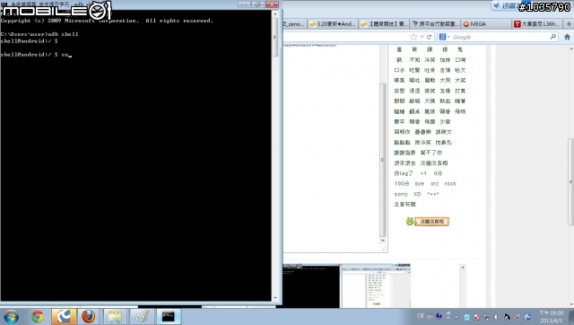Switch to the 3.20更新★And... tab

332,24
